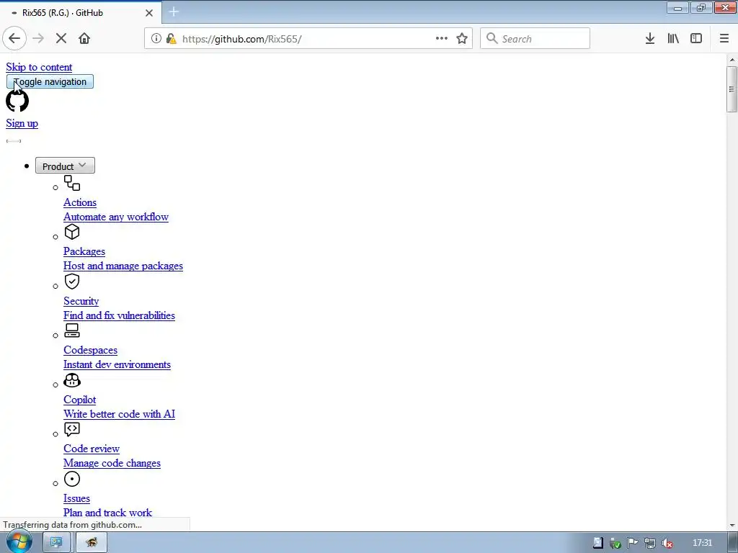Click the GitHub Octocat logo

click(x=17, y=101)
